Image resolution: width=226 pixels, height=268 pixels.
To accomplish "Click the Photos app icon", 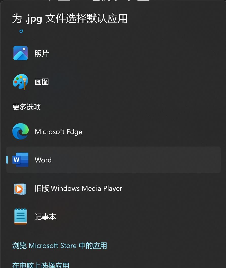I will 20,53.
